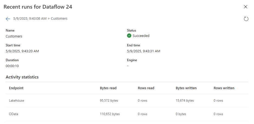Click the Duration value 00:00:10
The image size is (254, 124).
[x=12, y=66]
